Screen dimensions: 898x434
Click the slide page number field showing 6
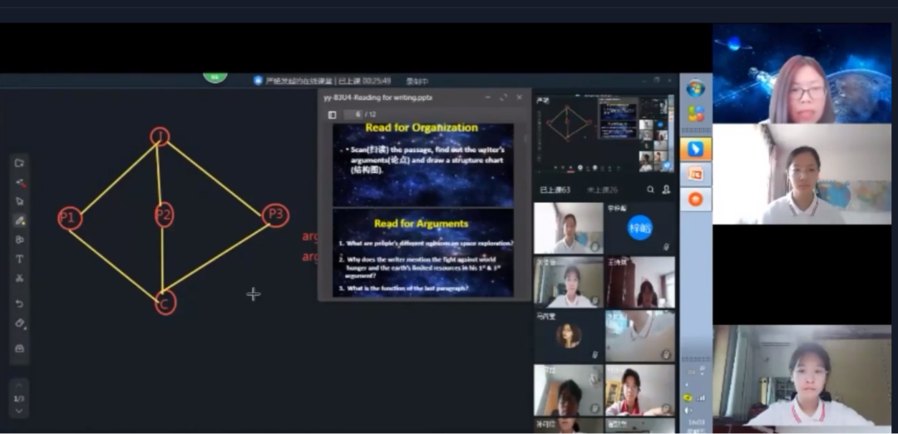click(356, 115)
